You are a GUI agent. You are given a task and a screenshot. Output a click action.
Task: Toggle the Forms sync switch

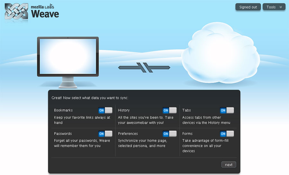[227, 134]
